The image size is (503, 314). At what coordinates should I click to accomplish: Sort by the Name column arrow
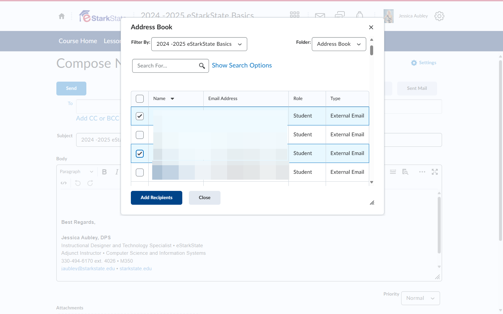tap(172, 99)
